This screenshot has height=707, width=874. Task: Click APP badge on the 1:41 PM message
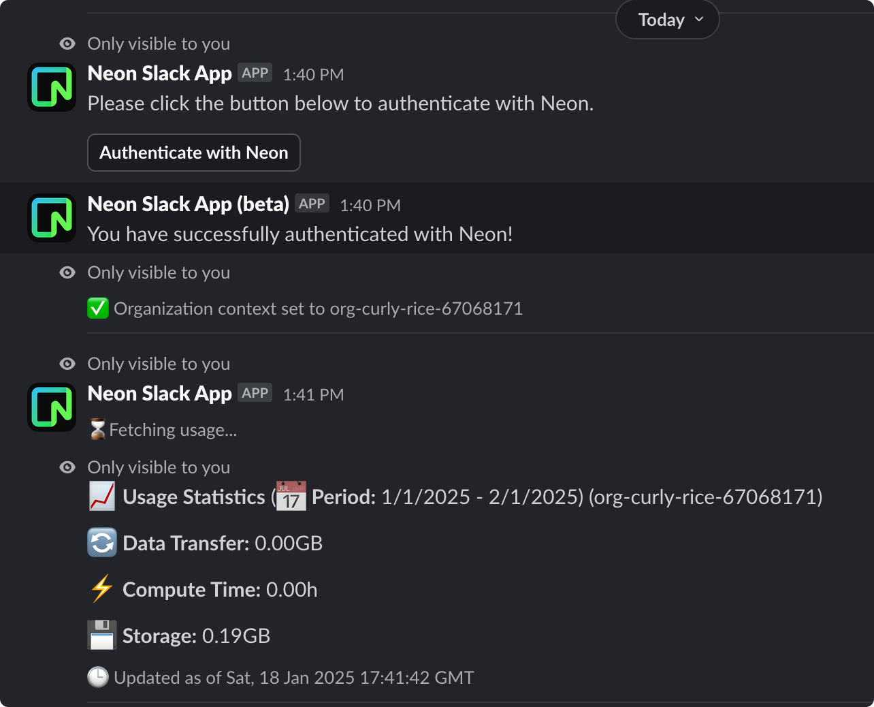pyautogui.click(x=255, y=393)
